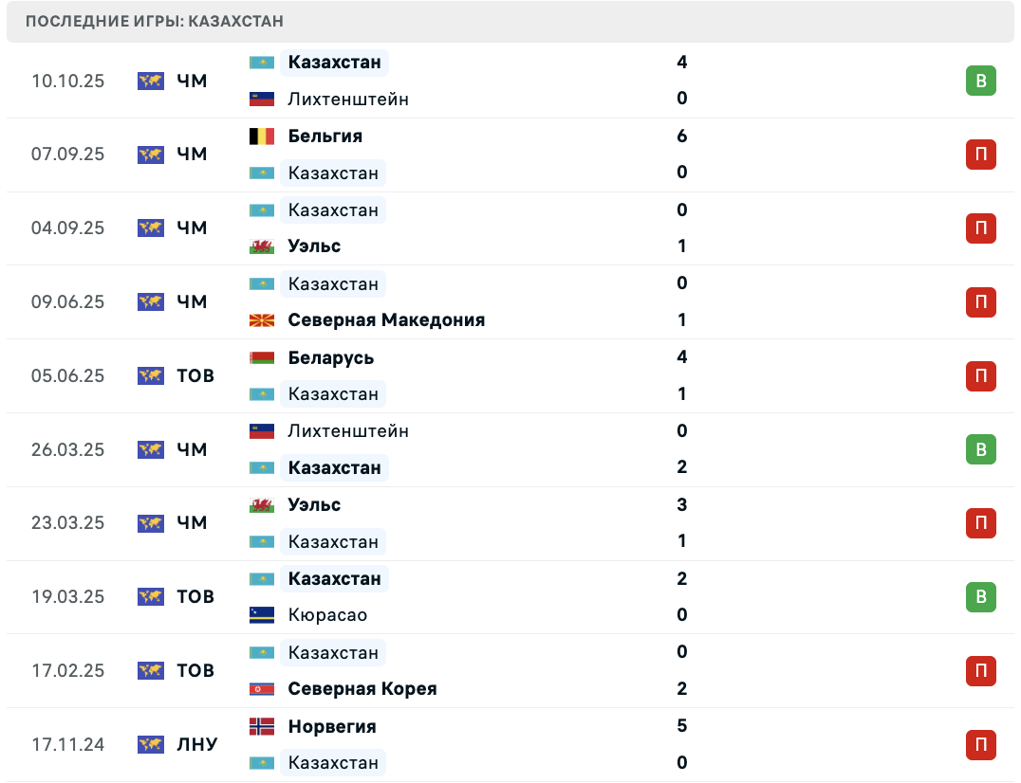Viewport: 1021px width, 783px height.
Task: Click the Curaçao flag icon
Action: pyautogui.click(x=261, y=615)
